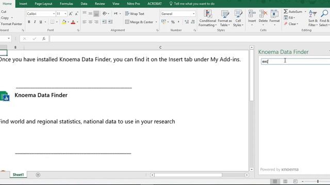Screen dimensions: 330x185
Task: Decrease the font size
Action: 77,14
